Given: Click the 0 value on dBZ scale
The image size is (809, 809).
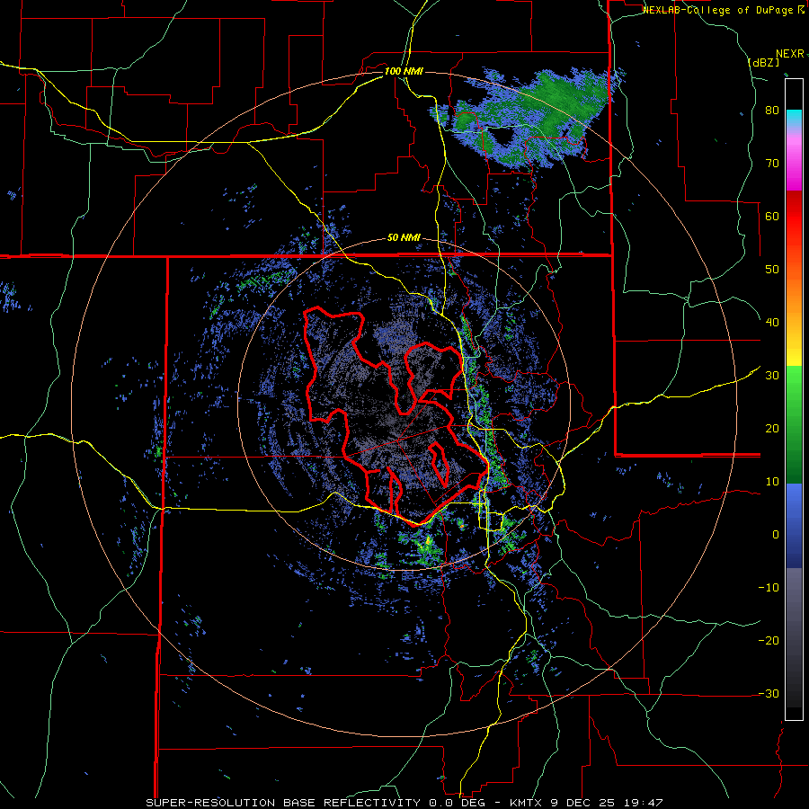Looking at the screenshot, I should [x=776, y=535].
